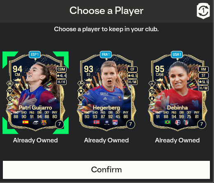This screenshot has height=183, width=214.
Task: Click the RM alternate position tag
Action: pos(203,69)
